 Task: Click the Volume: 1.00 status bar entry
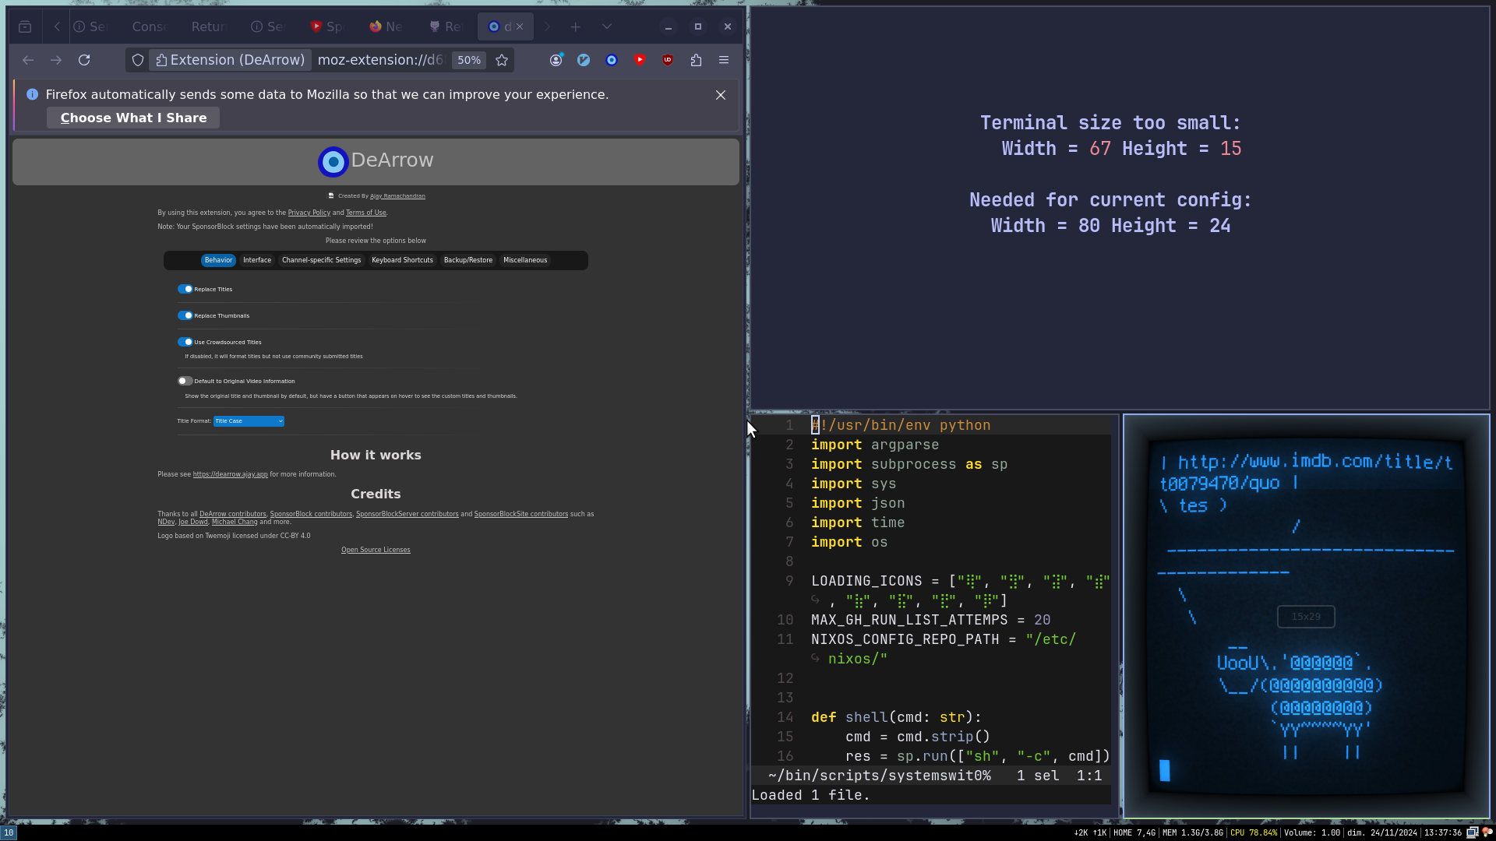(1312, 832)
